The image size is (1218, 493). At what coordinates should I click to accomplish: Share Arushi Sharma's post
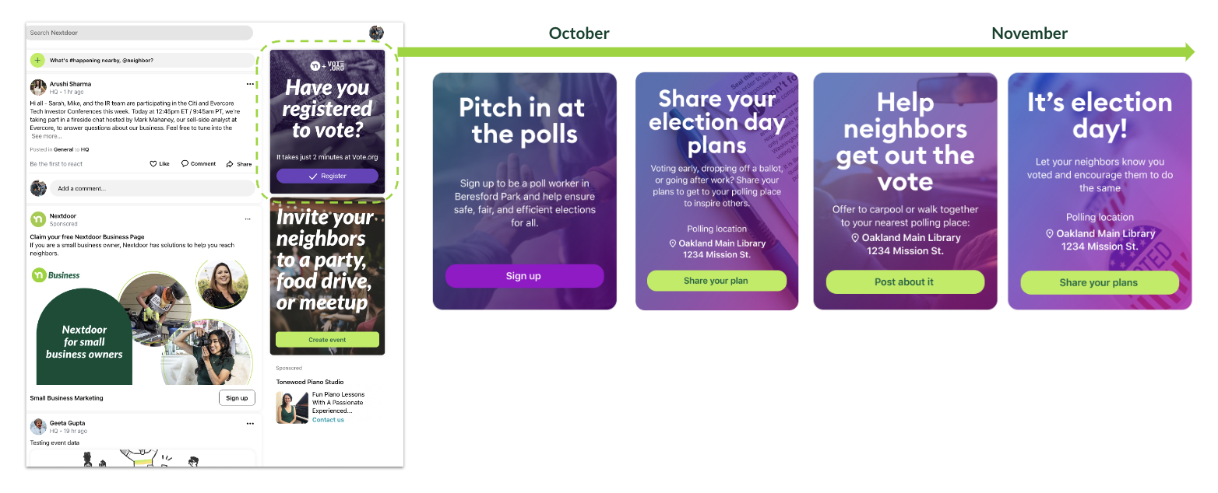coord(239,164)
